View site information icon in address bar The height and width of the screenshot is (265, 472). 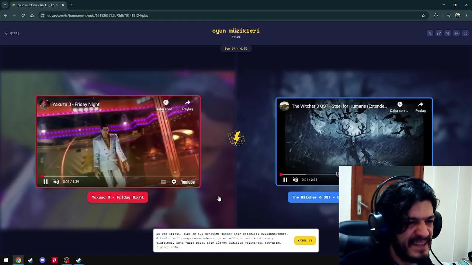42,15
